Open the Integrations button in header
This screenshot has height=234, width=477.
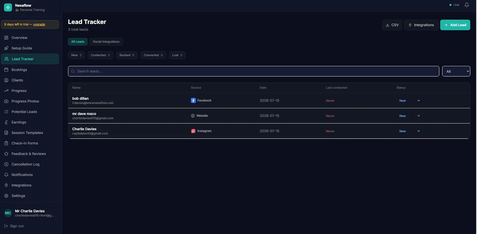tap(421, 25)
